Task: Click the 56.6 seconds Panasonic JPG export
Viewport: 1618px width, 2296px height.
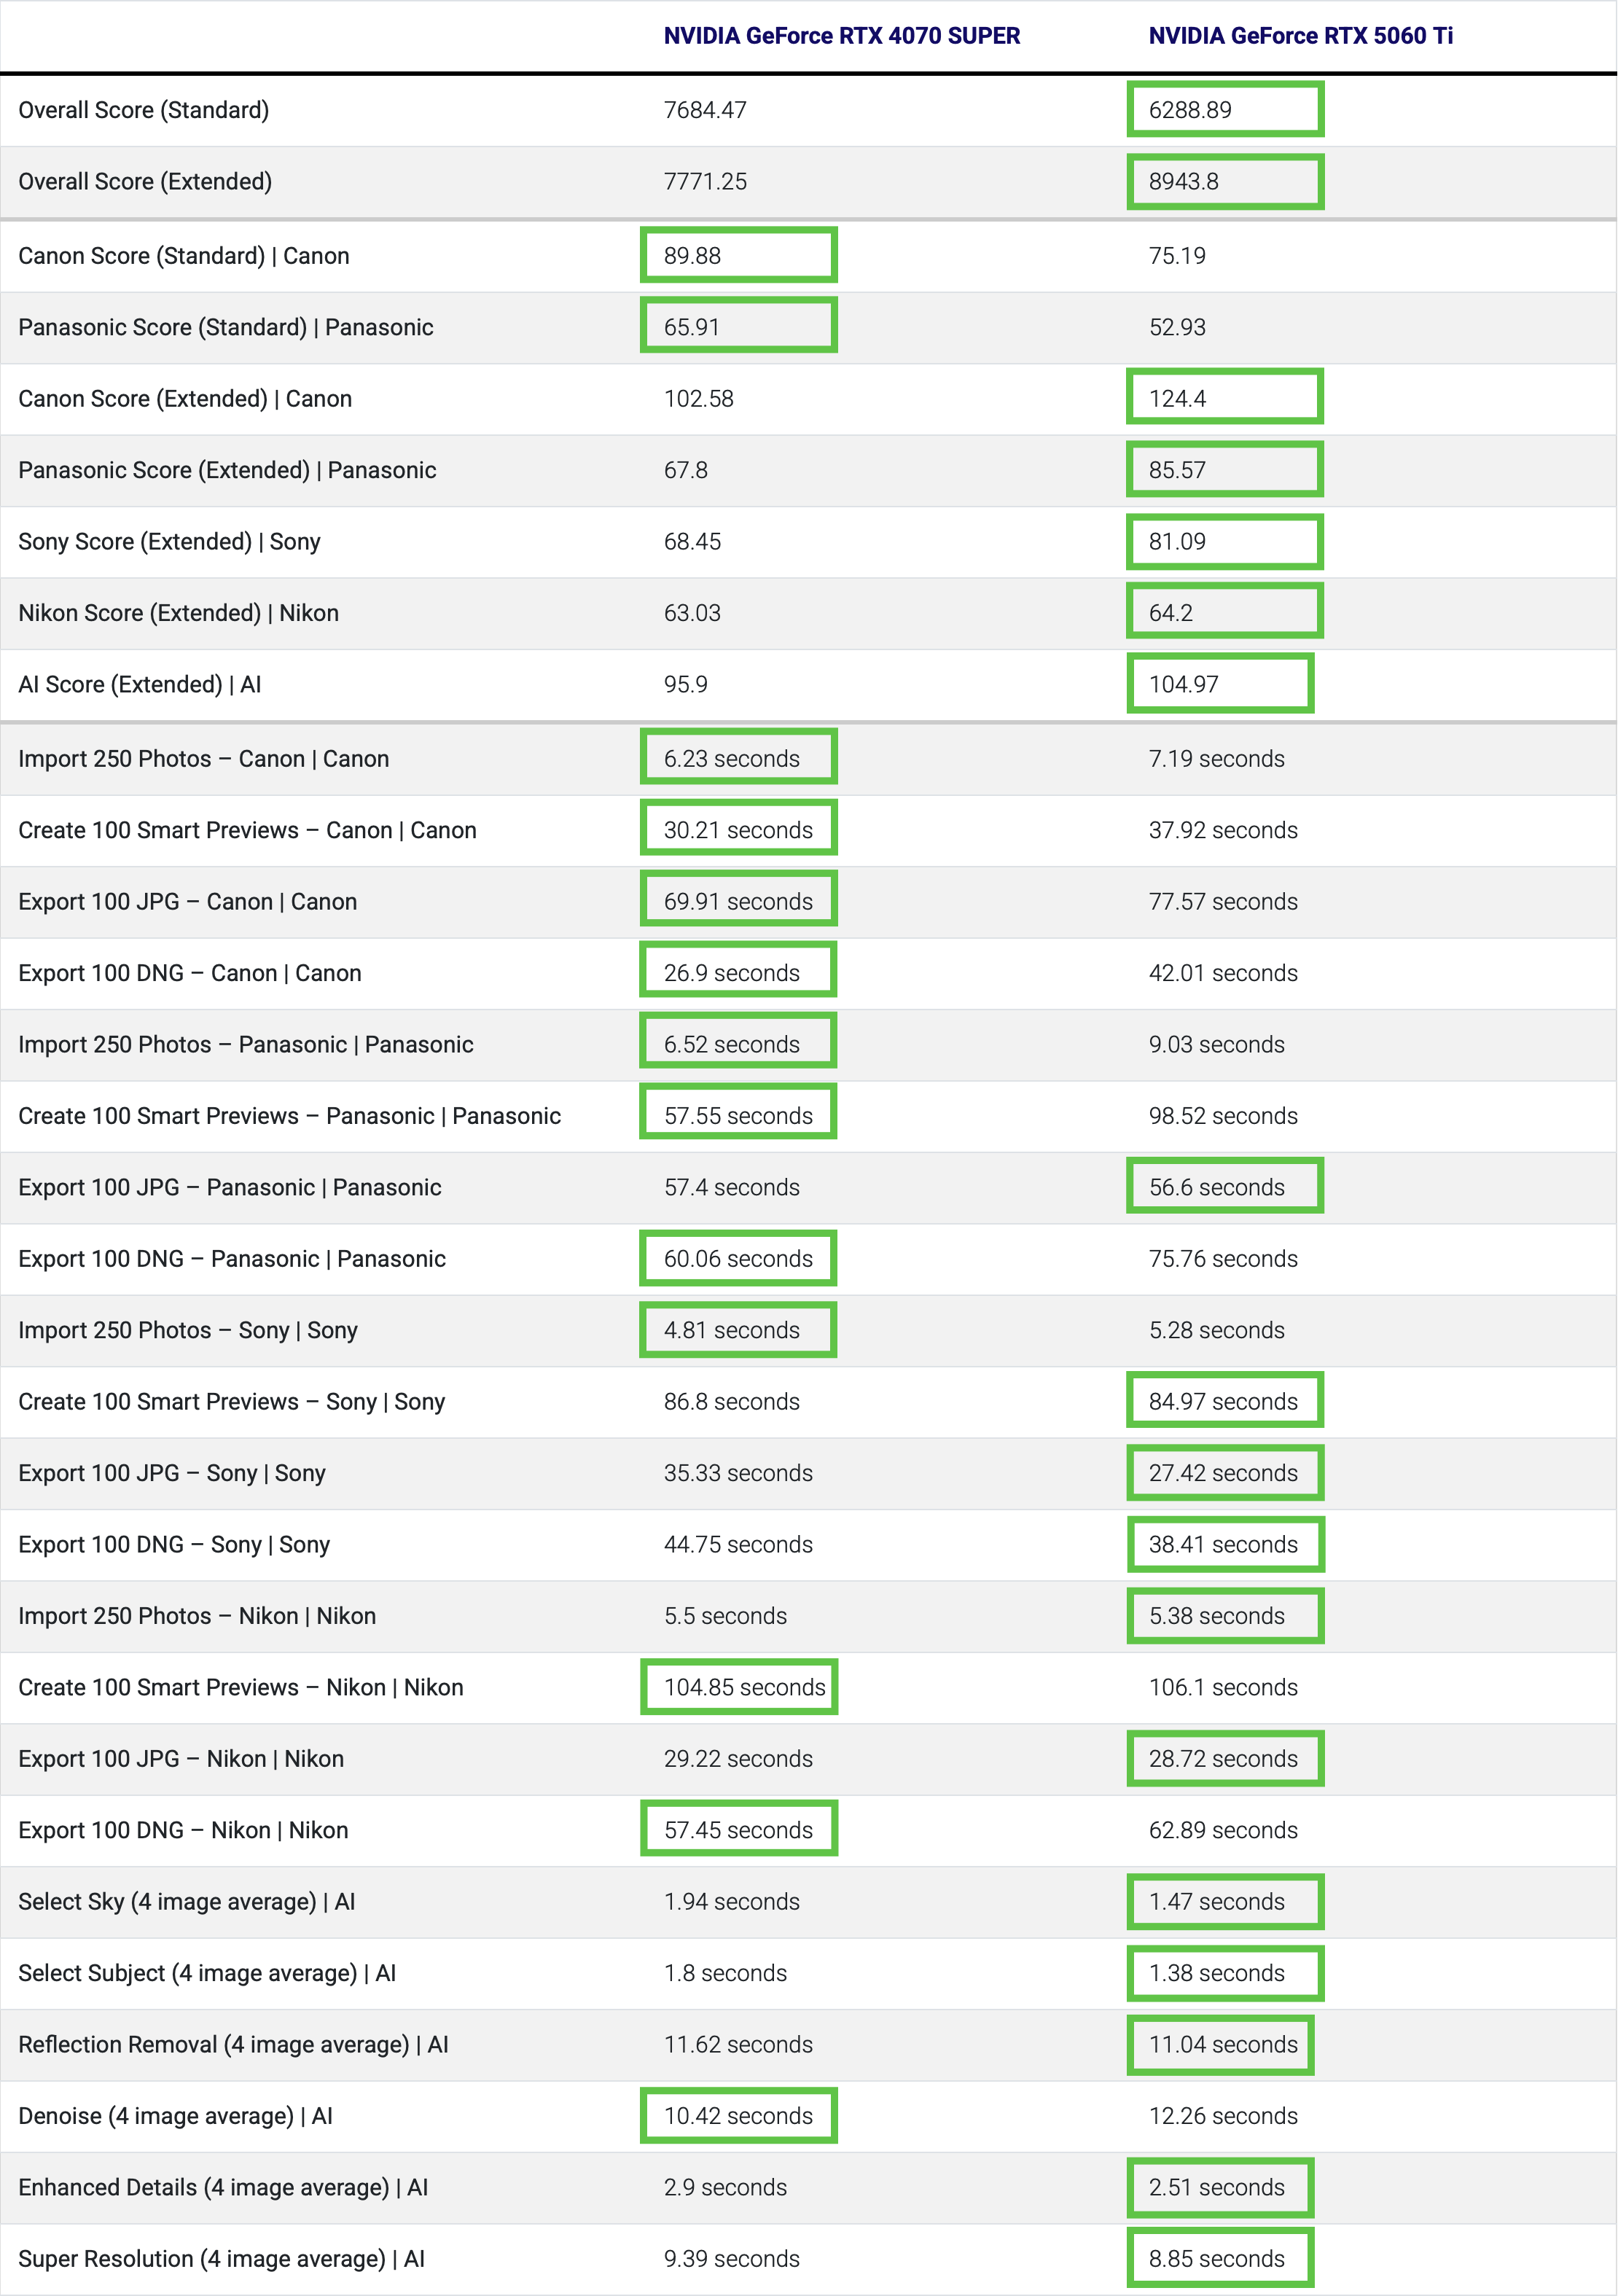Action: 1225,1186
